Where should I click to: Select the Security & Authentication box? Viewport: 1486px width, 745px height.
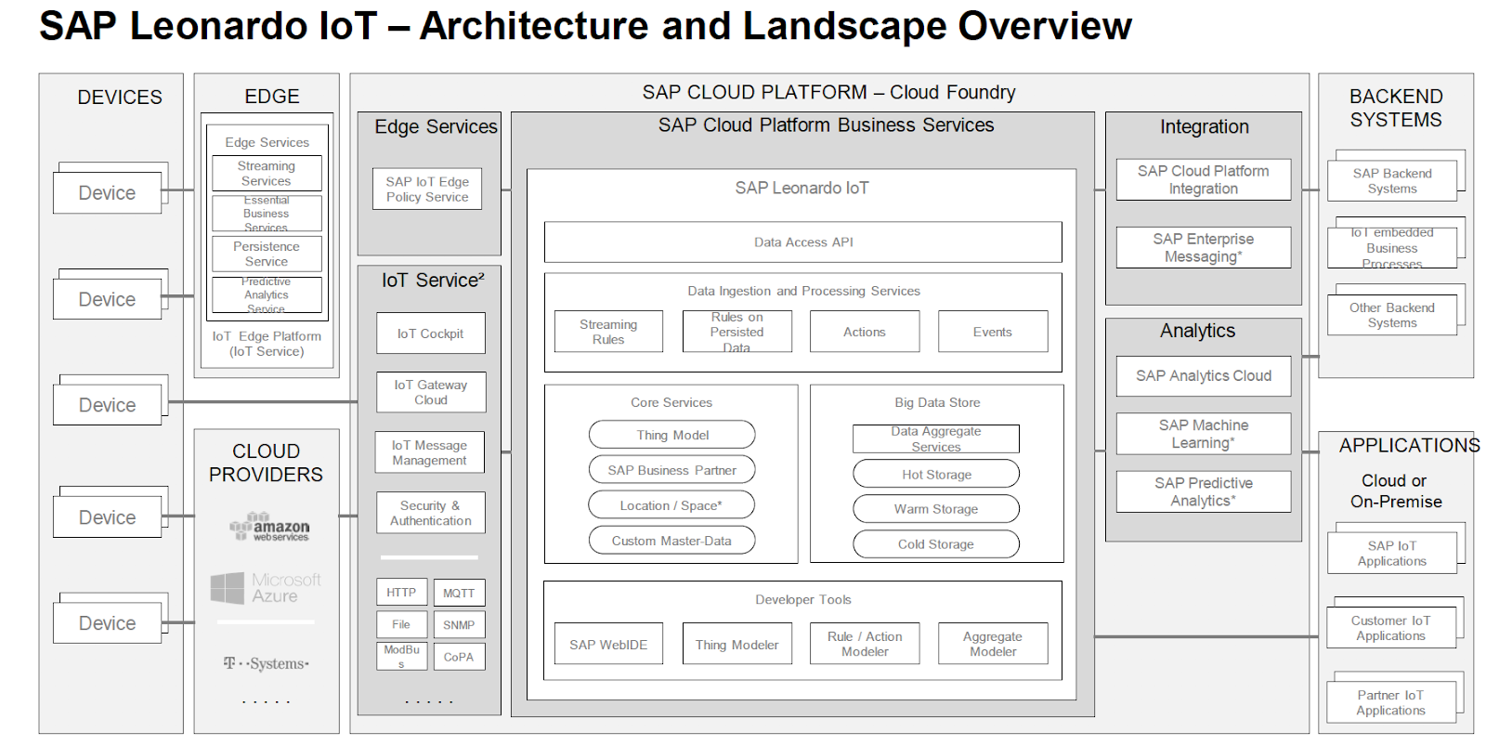coord(430,513)
